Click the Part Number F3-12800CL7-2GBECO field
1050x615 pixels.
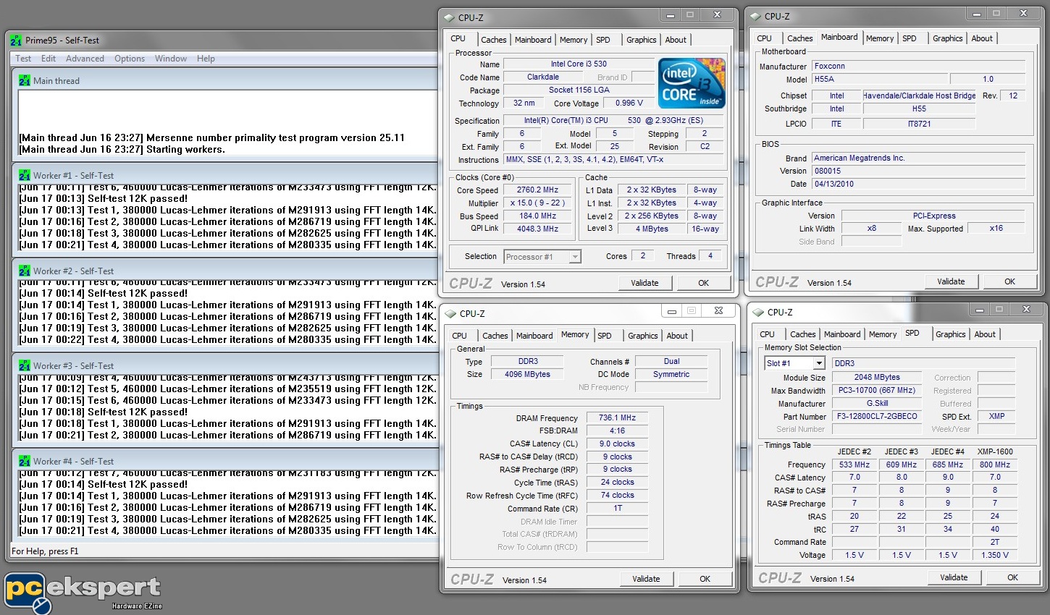tap(877, 417)
